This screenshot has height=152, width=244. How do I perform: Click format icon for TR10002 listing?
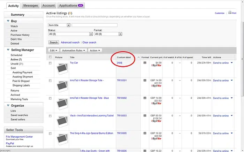click(x=145, y=98)
